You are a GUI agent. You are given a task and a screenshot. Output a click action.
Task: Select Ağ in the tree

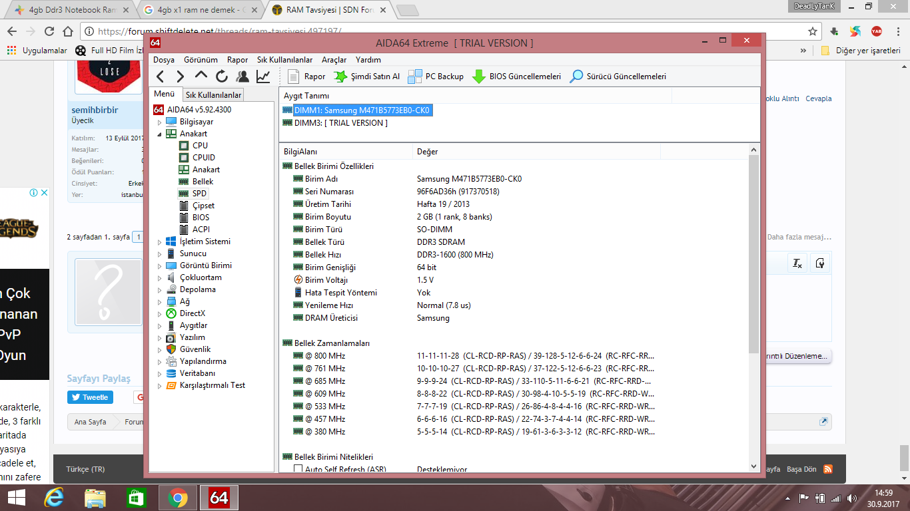pyautogui.click(x=185, y=301)
